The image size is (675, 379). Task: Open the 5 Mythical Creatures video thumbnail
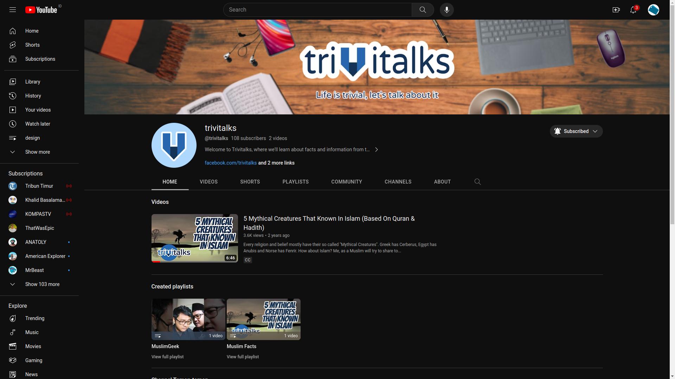[194, 238]
